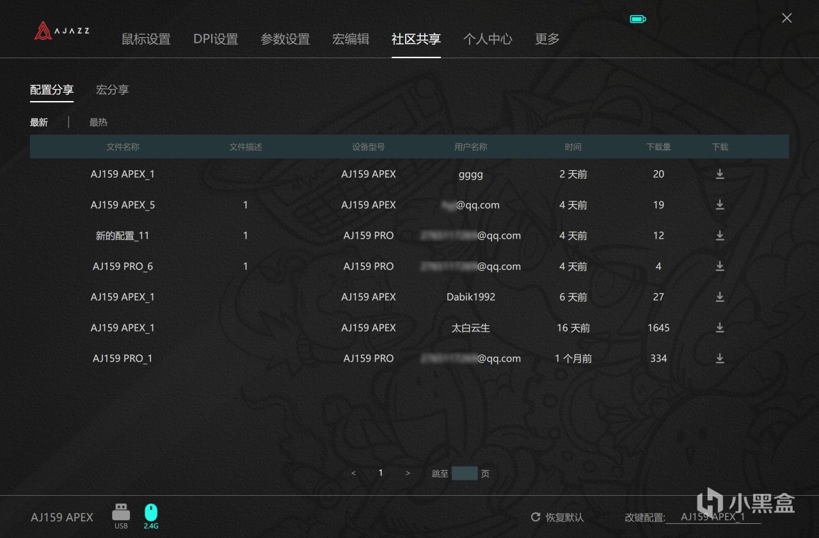Screen dimensions: 819x538
Task: Select page number 1
Action: click(381, 473)
